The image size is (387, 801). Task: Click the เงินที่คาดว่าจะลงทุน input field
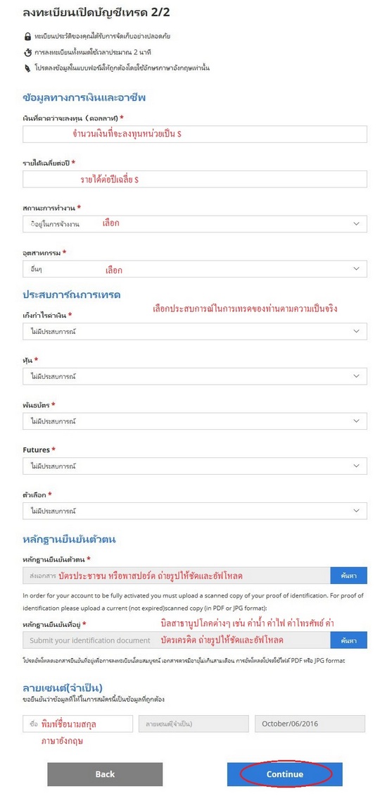194,135
